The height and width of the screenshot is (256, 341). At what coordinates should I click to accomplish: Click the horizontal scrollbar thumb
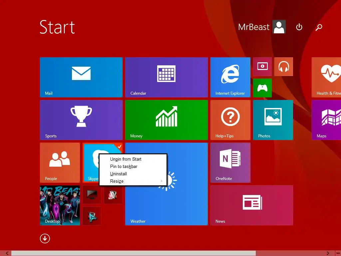(134, 253)
